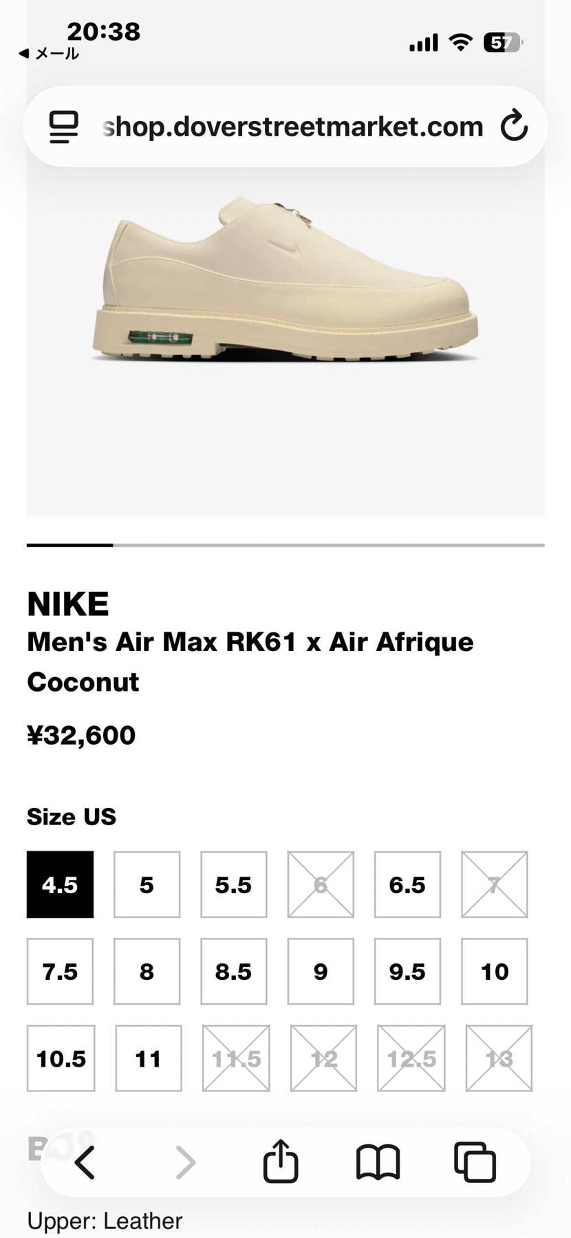571x1238 pixels.
Task: Select size 5.5
Action: point(234,884)
